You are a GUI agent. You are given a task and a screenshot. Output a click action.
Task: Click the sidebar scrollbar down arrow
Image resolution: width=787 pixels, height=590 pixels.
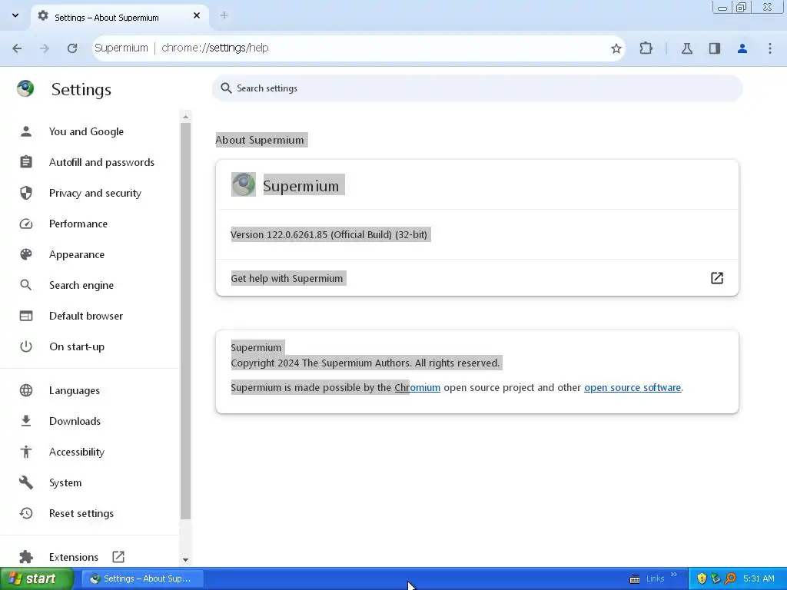(x=186, y=559)
